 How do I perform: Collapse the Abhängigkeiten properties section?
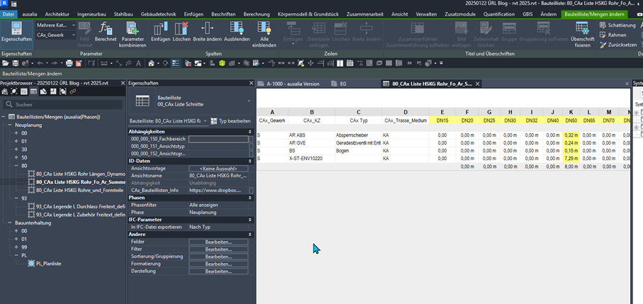tap(250, 132)
